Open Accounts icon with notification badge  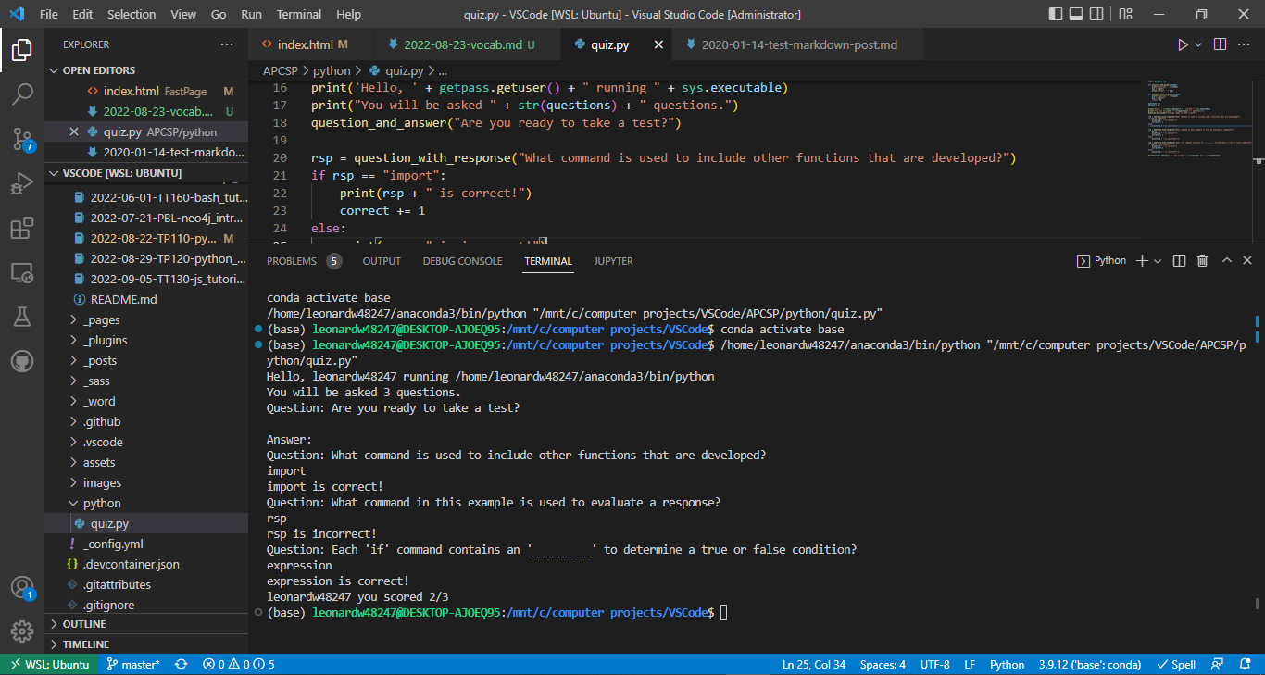click(x=22, y=588)
